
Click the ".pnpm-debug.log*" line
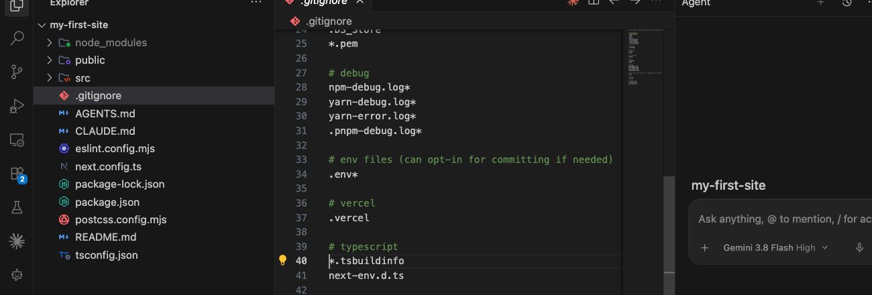375,130
